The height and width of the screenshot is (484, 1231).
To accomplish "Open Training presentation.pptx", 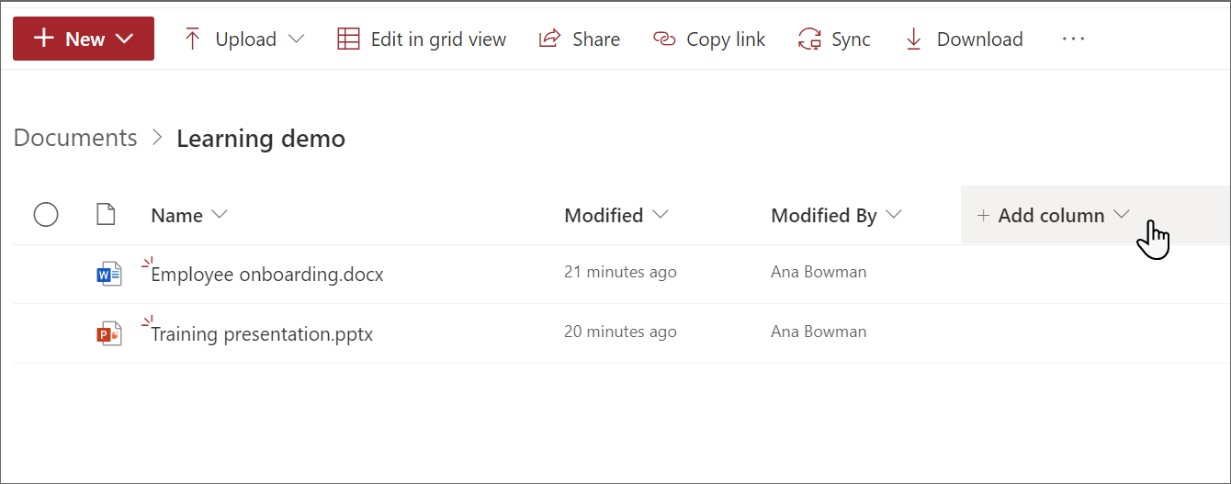I will coord(262,333).
